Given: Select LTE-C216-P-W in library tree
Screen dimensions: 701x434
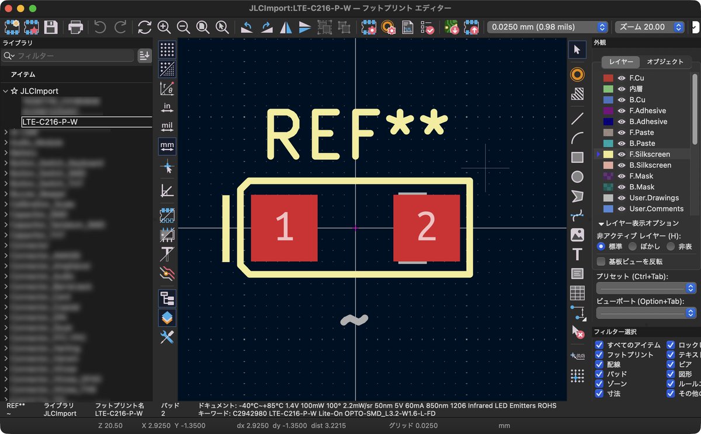Looking at the screenshot, I should (x=86, y=122).
